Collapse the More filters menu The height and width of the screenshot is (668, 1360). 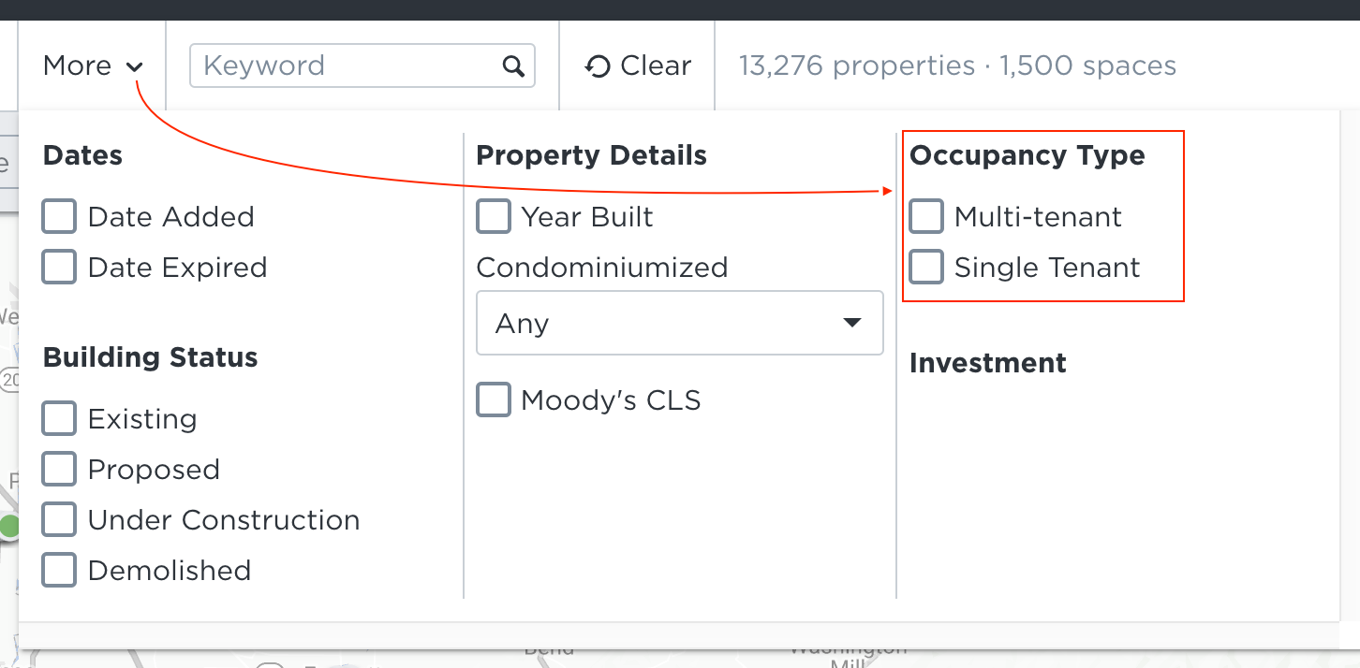(93, 65)
